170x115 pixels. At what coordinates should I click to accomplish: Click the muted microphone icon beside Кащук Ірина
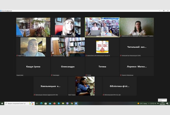coord(17,75)
